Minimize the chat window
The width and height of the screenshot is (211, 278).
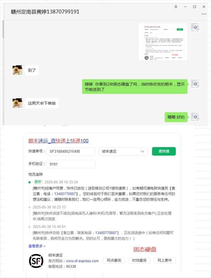tap(185, 7)
